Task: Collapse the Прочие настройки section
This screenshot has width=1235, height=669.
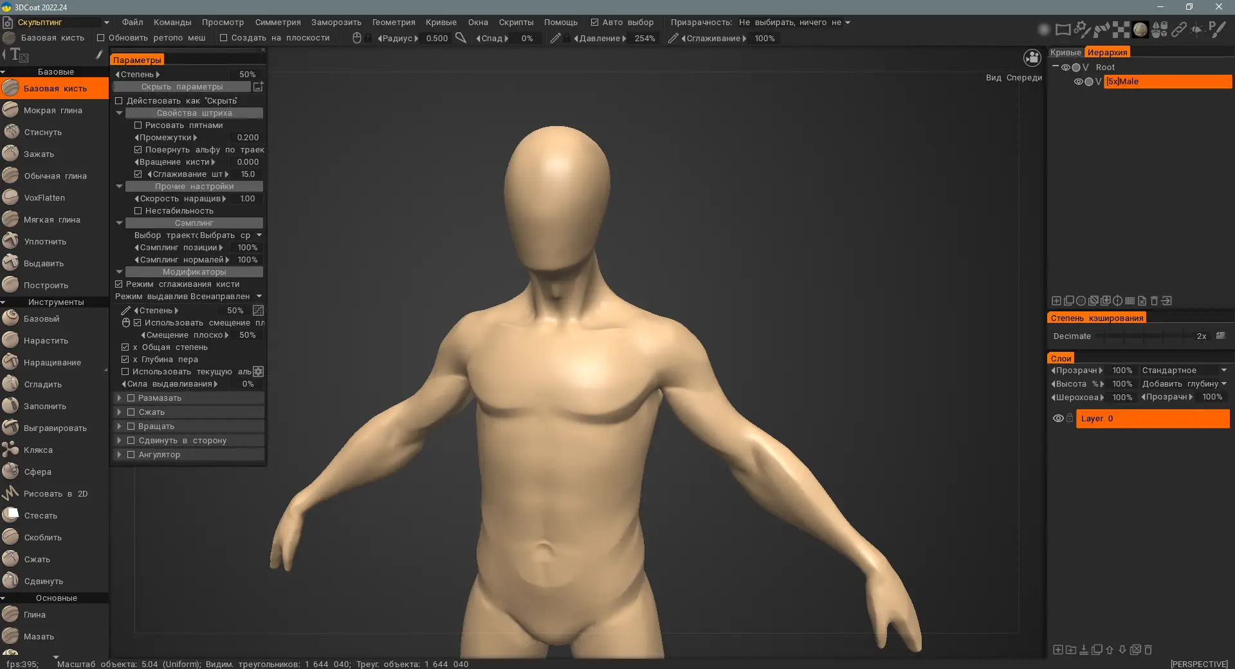Action: [119, 187]
